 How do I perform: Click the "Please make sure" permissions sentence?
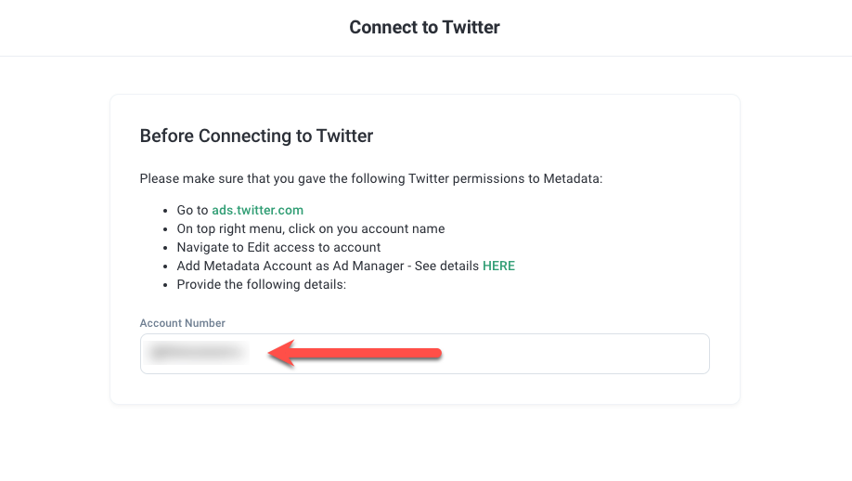coord(370,178)
